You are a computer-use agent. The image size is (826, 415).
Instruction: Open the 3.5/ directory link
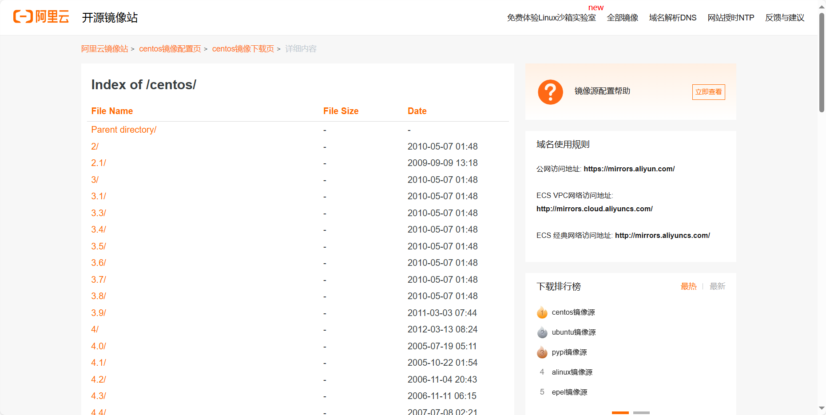(99, 246)
